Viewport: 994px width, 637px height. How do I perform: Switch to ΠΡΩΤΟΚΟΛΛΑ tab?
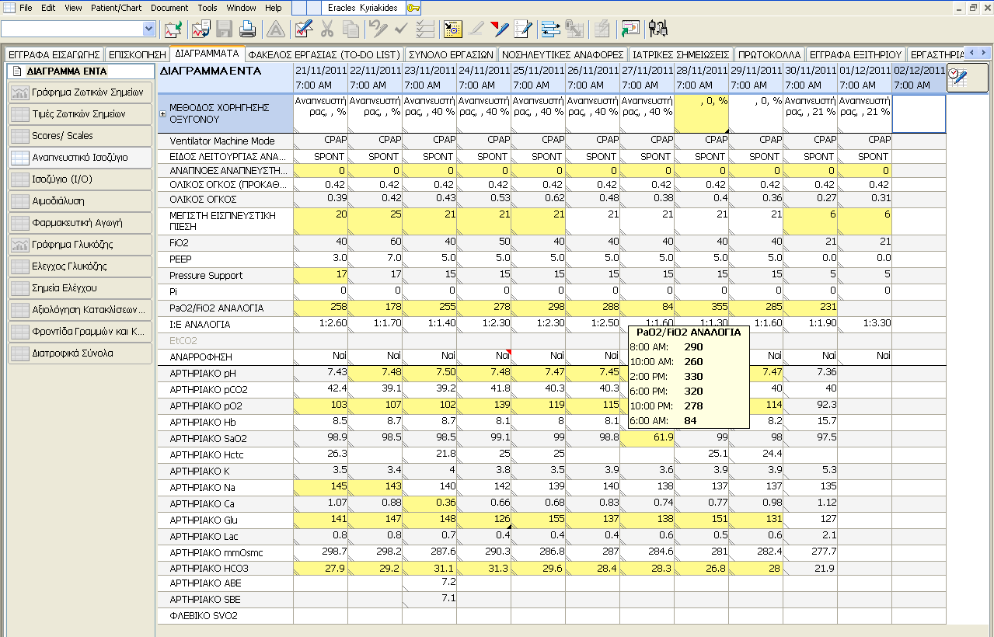(769, 54)
